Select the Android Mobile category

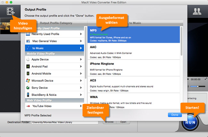pos(54,73)
